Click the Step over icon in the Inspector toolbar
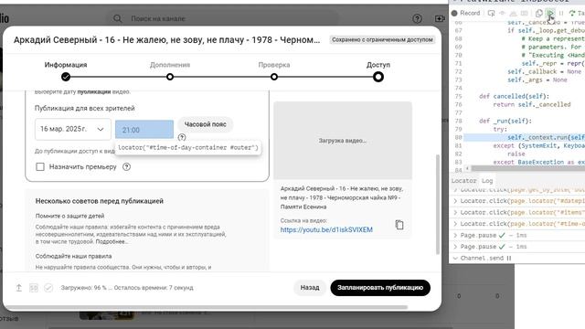This screenshot has height=329, width=585. pyautogui.click(x=572, y=13)
